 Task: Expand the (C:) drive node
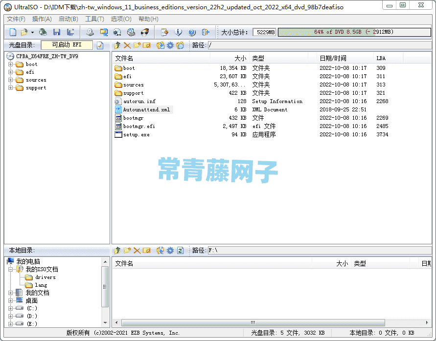coord(11,308)
